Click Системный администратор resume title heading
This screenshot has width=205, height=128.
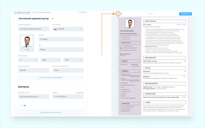[34, 19]
